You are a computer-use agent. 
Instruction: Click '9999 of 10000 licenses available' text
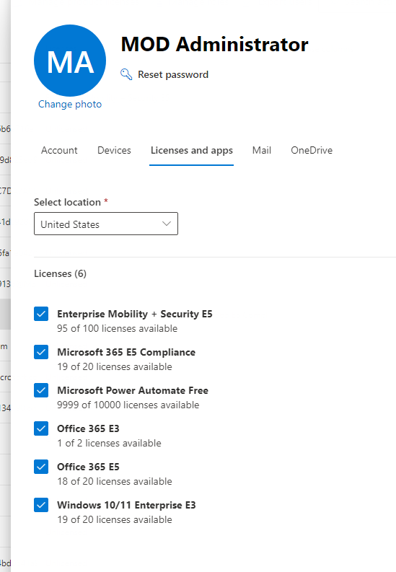[x=128, y=405]
